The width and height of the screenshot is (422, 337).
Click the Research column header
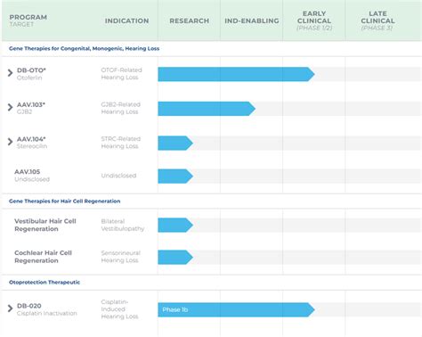(x=189, y=21)
